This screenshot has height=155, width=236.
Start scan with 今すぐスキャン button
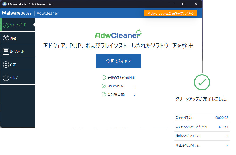tap(118, 61)
